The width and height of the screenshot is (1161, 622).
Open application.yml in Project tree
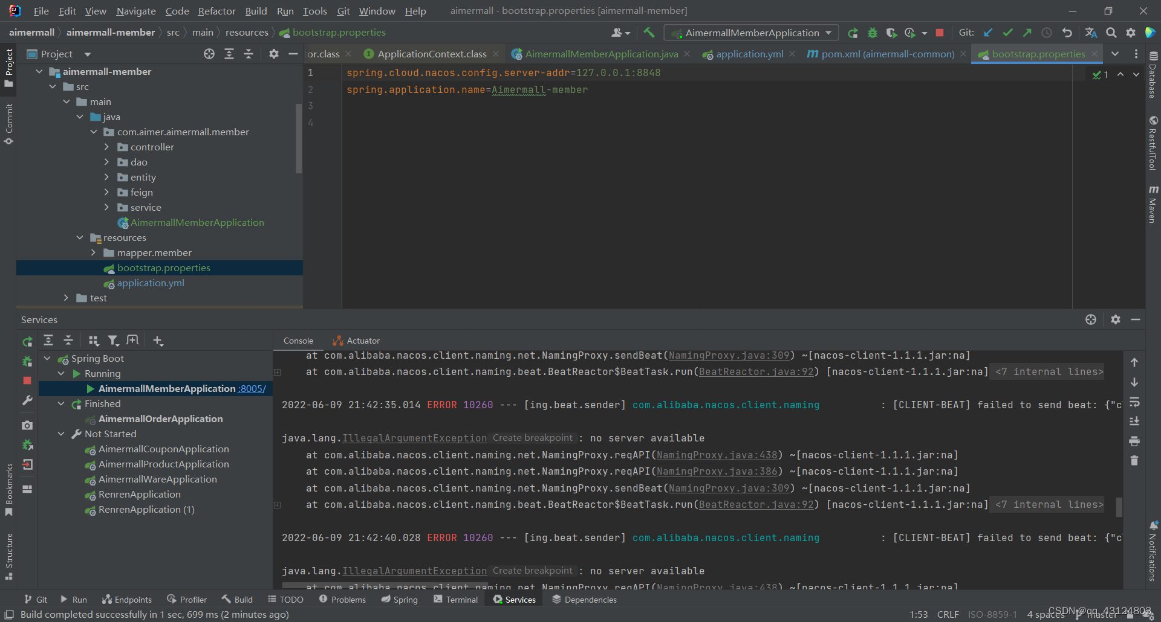(x=150, y=283)
